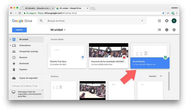Open the notifications bell icon
The height and width of the screenshot is (112, 188).
[x=167, y=21]
